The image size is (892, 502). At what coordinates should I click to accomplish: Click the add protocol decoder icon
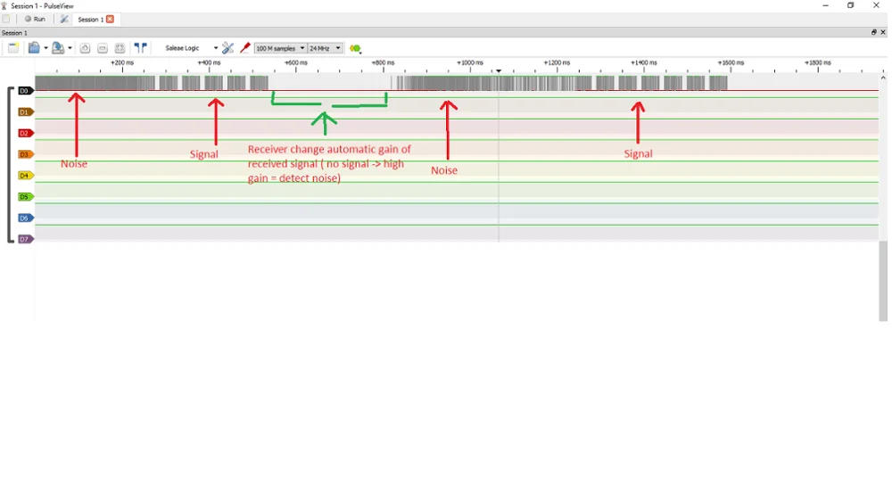[x=356, y=49]
